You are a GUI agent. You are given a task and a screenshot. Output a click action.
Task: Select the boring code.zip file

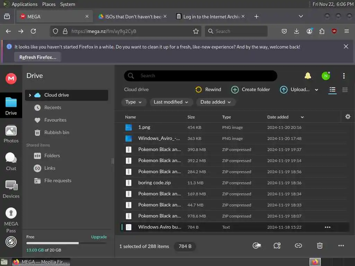(x=235, y=183)
